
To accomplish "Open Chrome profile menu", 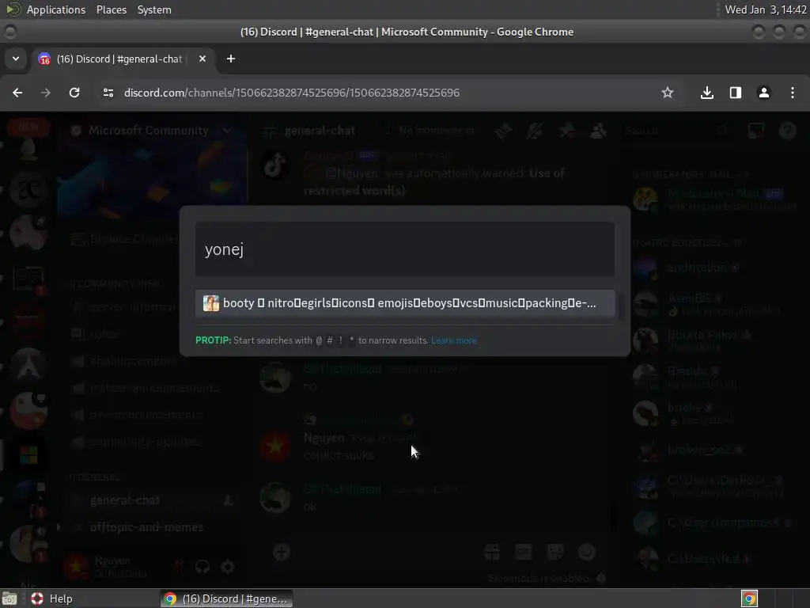I will pos(764,93).
